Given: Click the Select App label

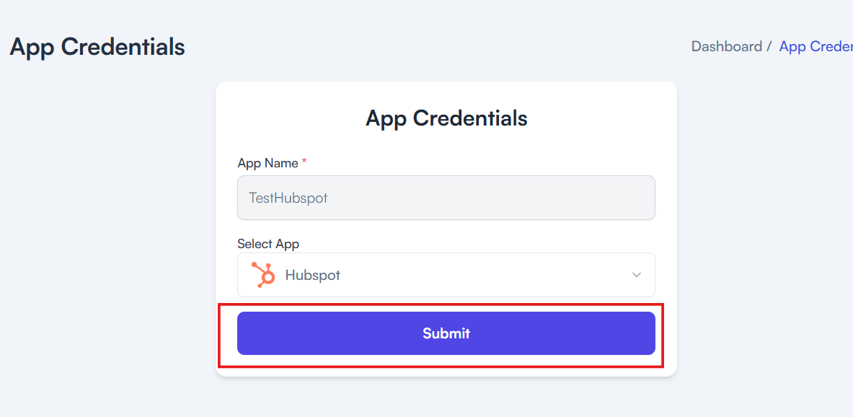Looking at the screenshot, I should (x=268, y=243).
